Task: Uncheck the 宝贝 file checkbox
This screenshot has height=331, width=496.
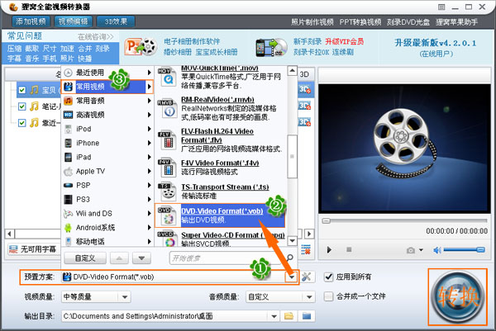Action: (x=21, y=90)
